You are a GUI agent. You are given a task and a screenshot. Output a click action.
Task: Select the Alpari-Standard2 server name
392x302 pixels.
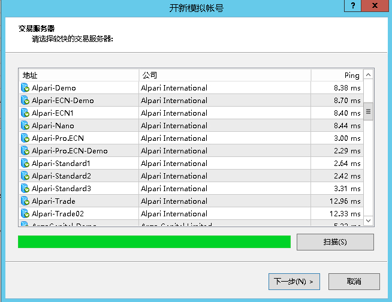point(61,176)
